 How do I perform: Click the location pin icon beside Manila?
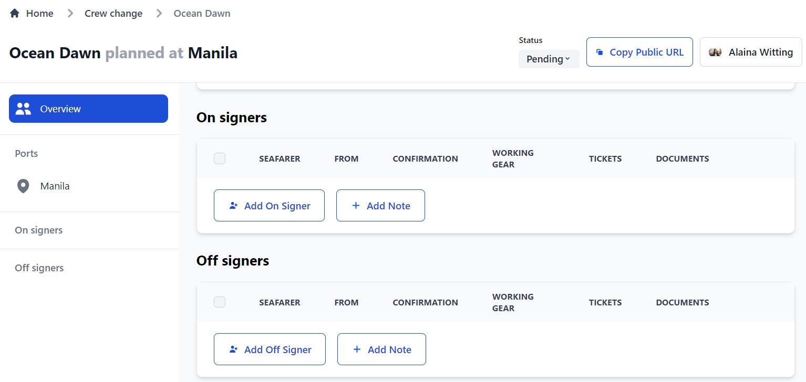coord(23,186)
